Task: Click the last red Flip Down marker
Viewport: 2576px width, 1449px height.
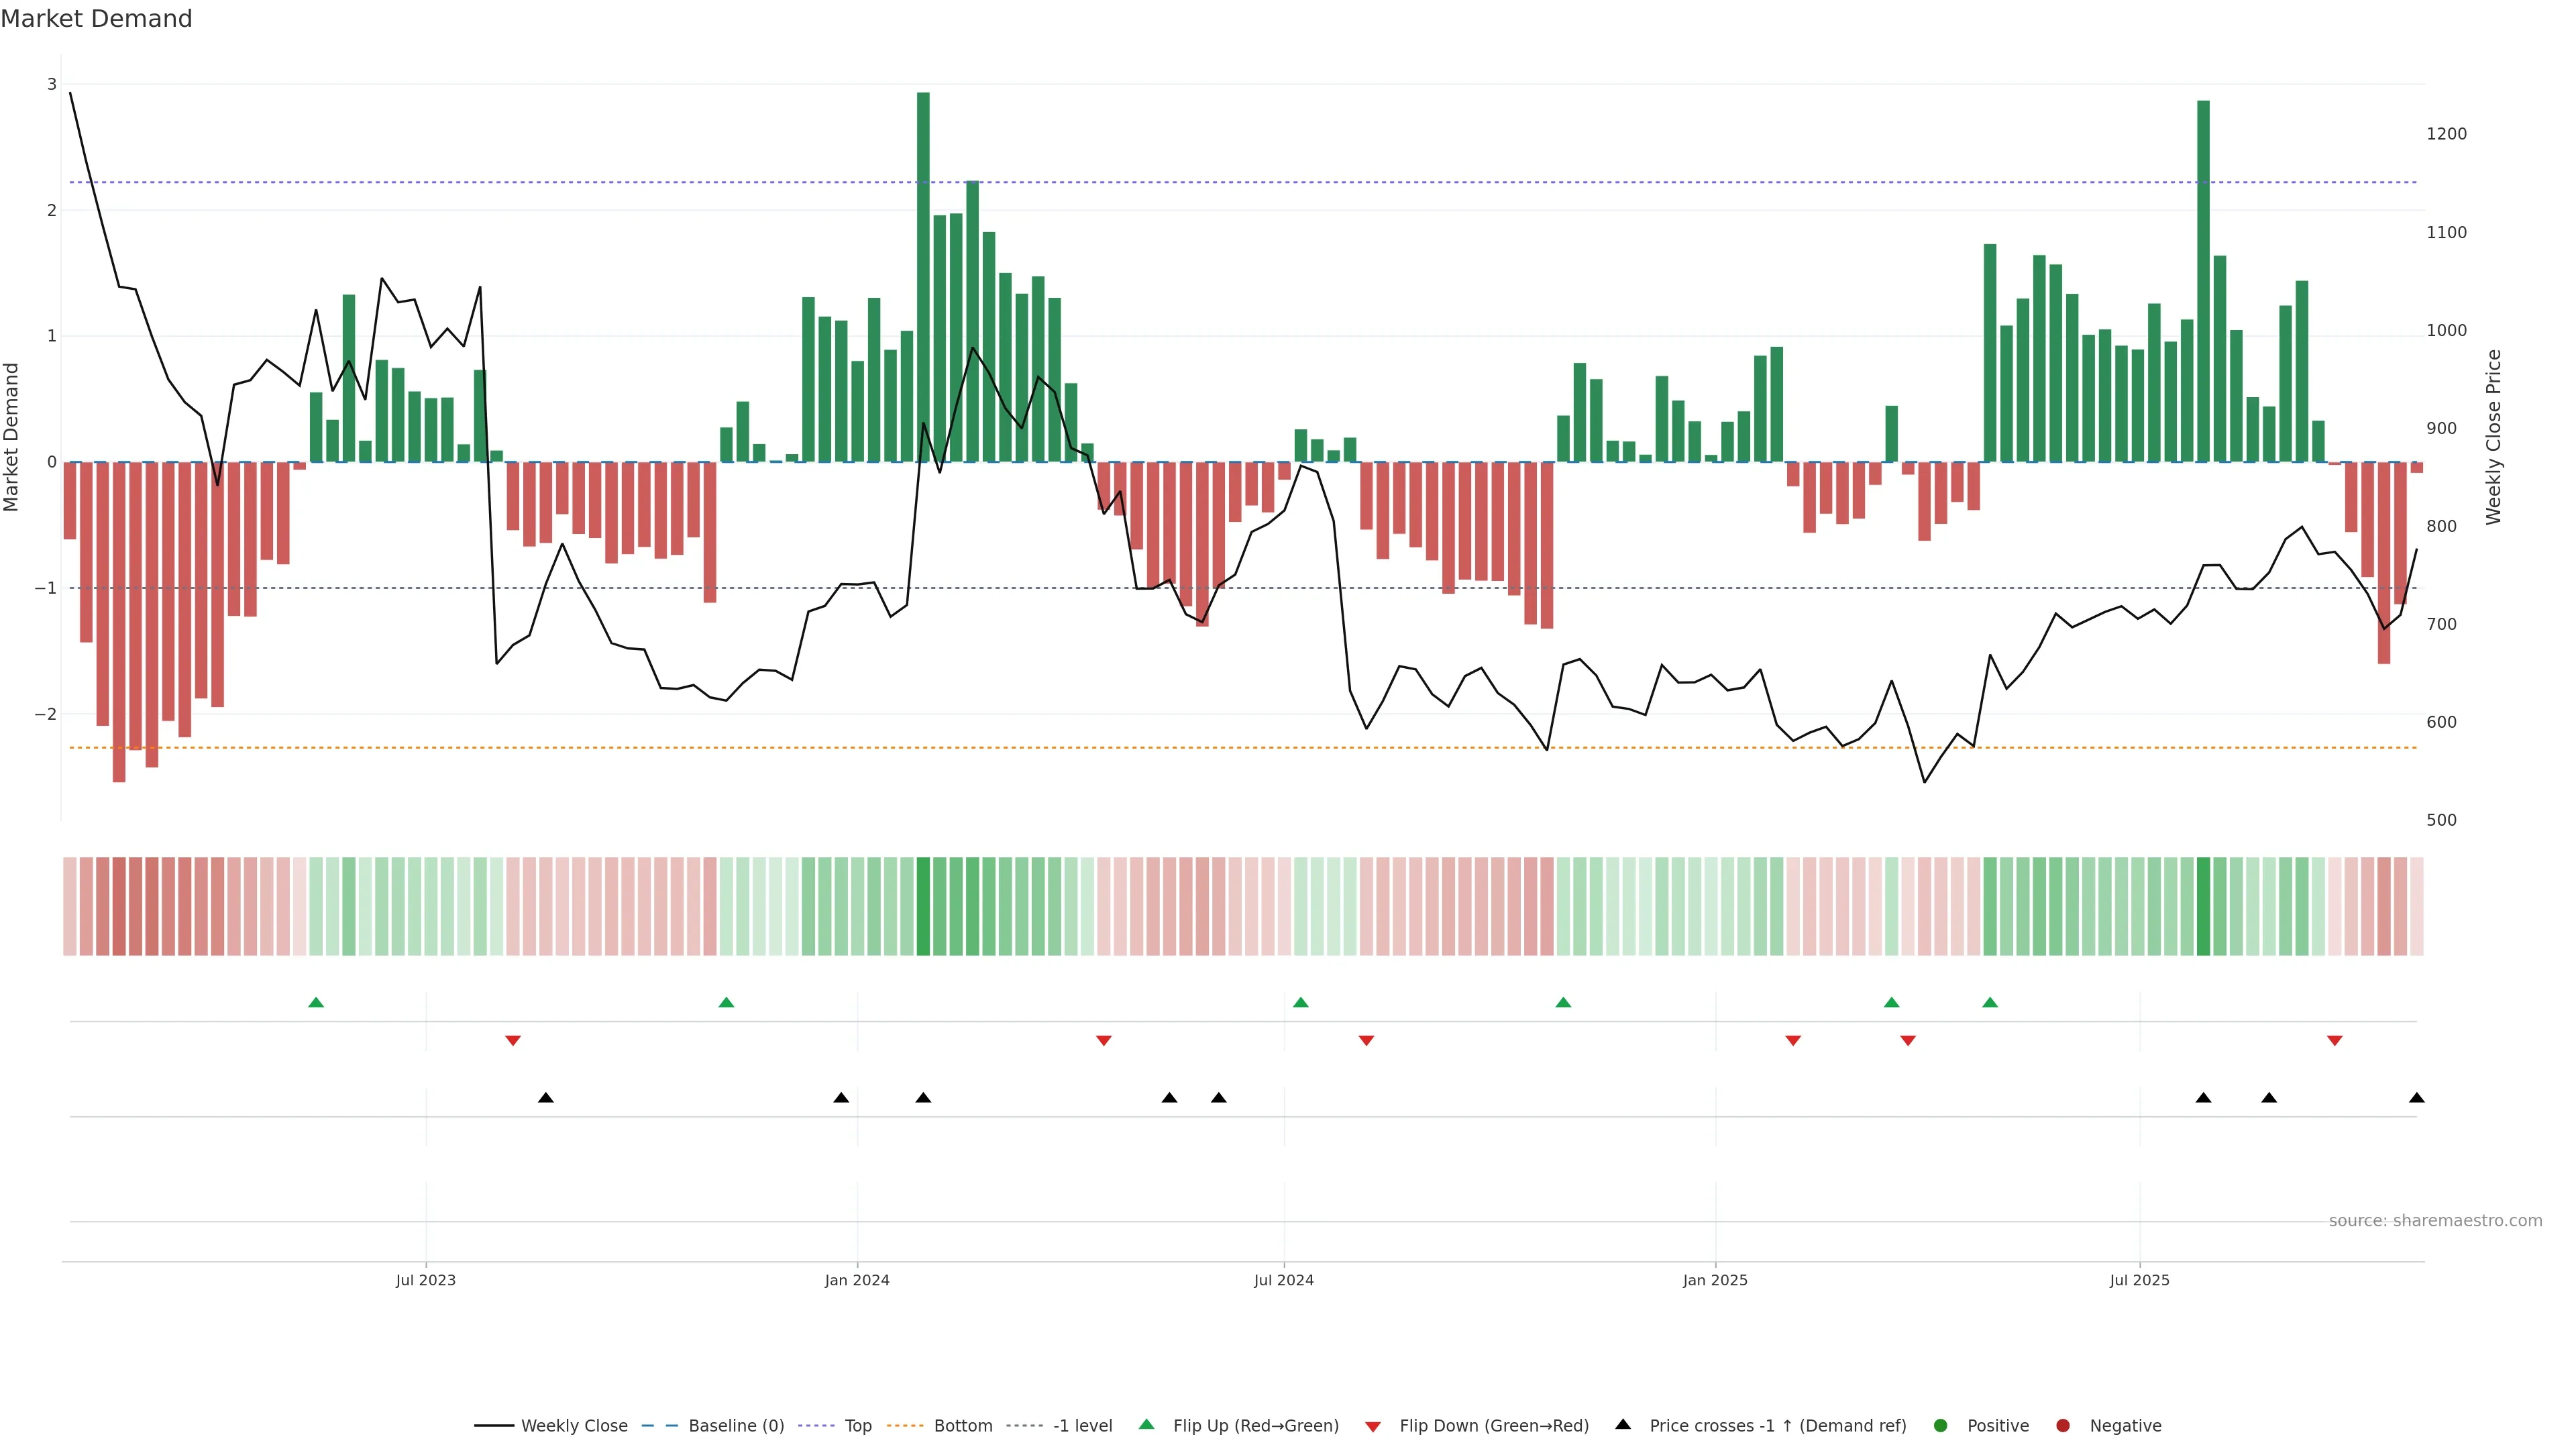Action: (x=2335, y=1041)
